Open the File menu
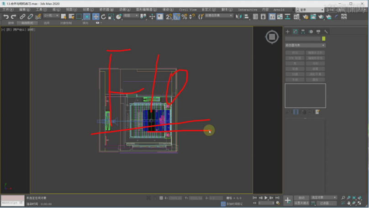The image size is (369, 208). coord(8,10)
